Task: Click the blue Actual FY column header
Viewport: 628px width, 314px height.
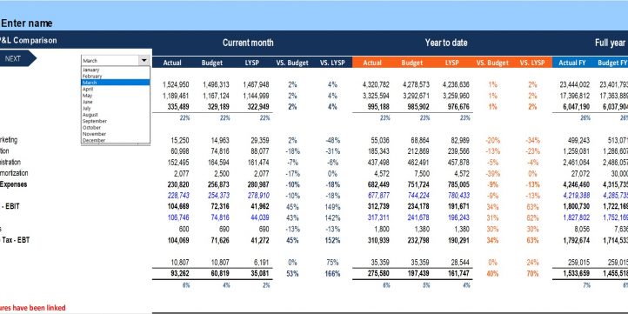Action: coord(572,63)
